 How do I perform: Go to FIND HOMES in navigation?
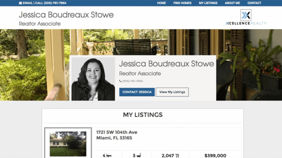(182, 3)
